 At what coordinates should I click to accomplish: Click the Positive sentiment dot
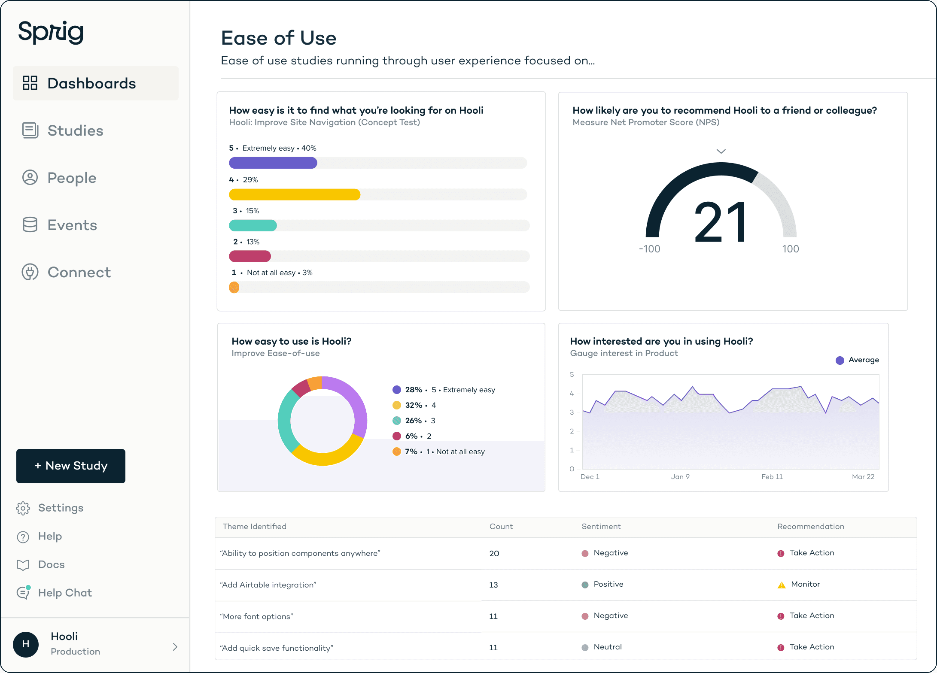(585, 585)
